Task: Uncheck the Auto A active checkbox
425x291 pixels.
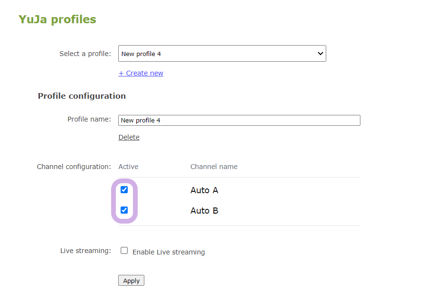Action: (x=124, y=190)
